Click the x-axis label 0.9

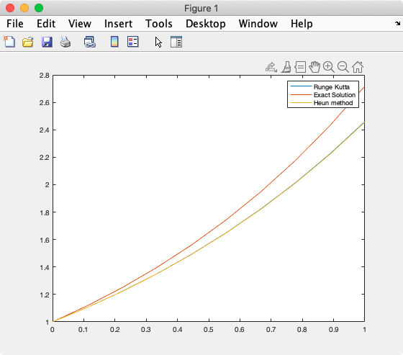pyautogui.click(x=333, y=330)
